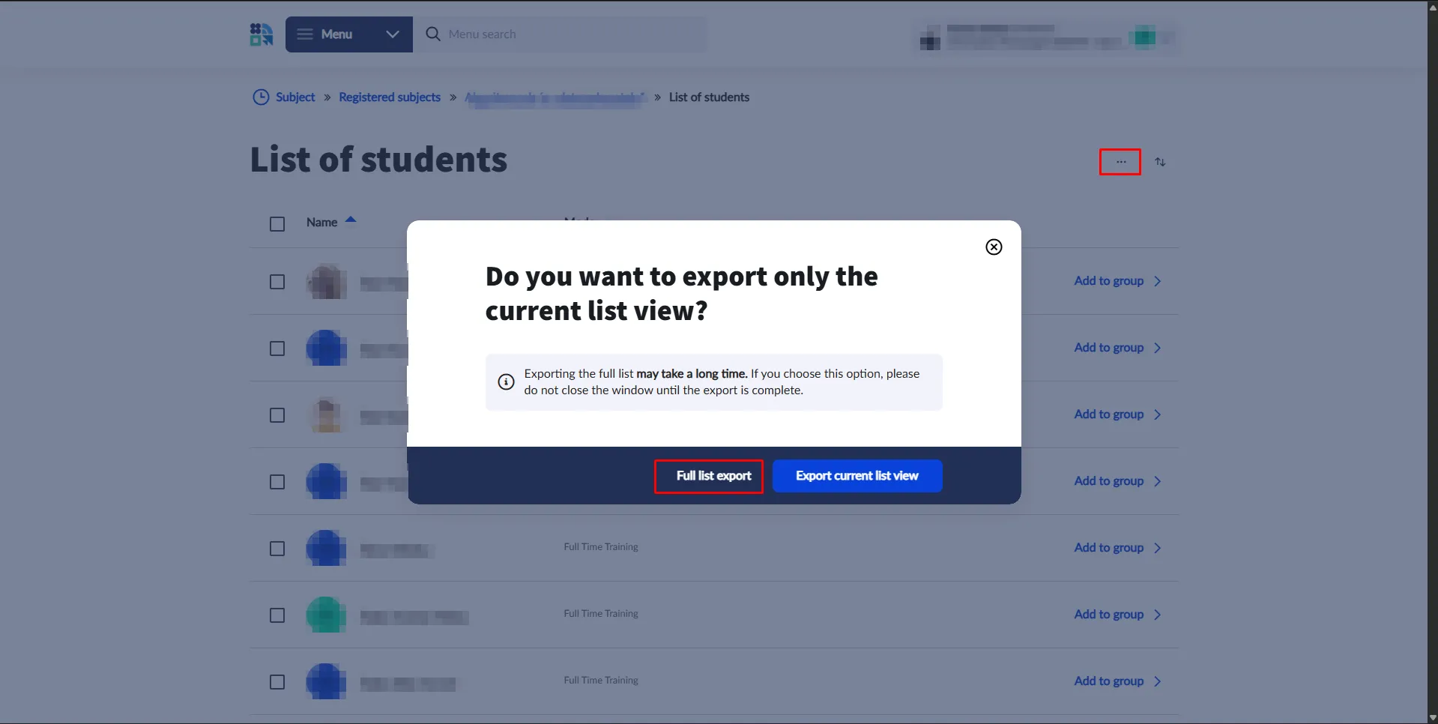Click the page scrollbar up arrow
This screenshot has width=1438, height=724.
1433,6
